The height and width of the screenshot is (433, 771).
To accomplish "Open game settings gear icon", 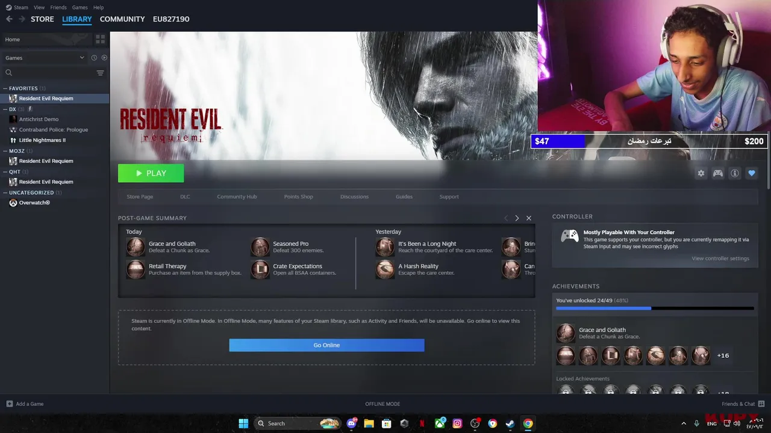I will tap(701, 173).
